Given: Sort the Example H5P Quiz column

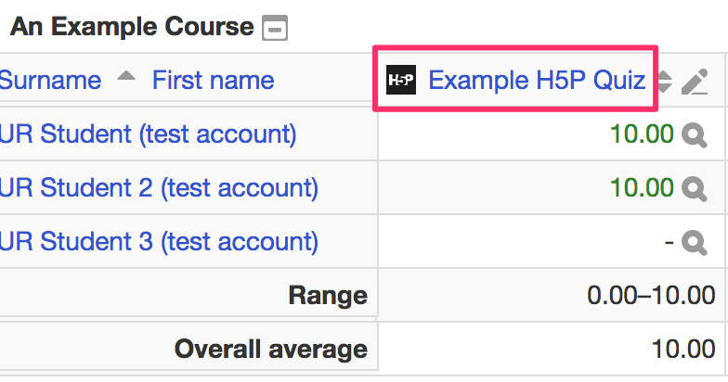Looking at the screenshot, I should [665, 82].
